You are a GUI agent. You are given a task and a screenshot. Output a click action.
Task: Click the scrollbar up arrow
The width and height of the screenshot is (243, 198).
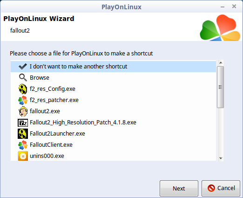221,63
